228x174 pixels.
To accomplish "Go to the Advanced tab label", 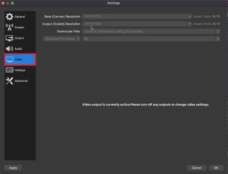I will coord(21,81).
